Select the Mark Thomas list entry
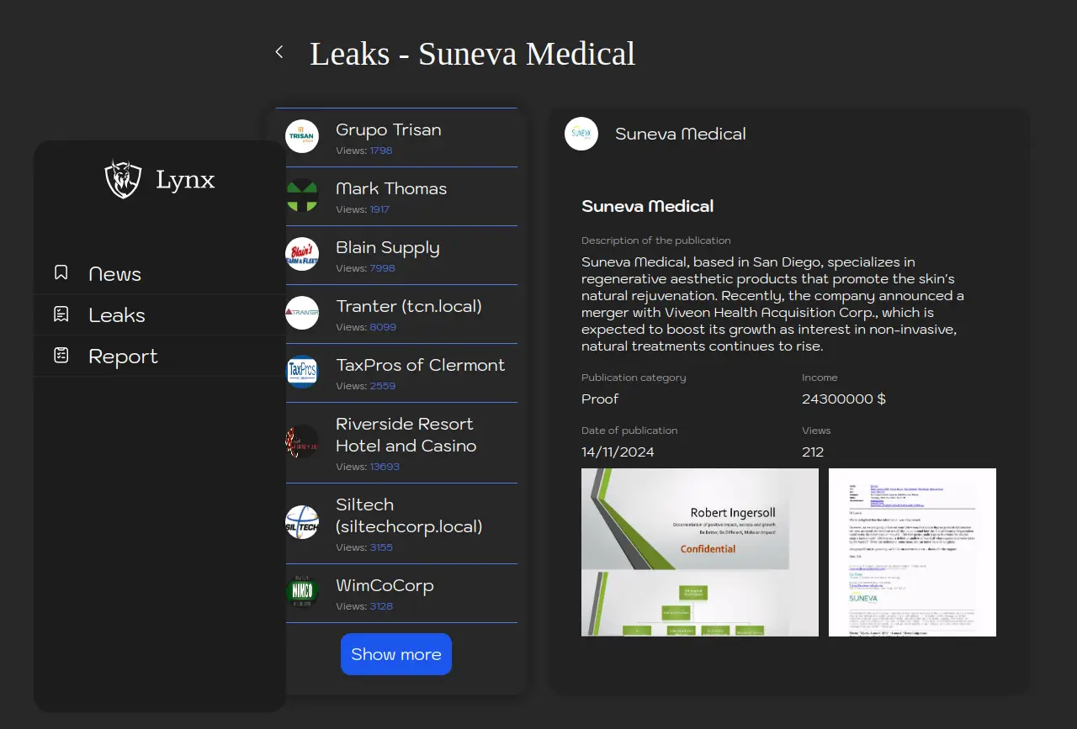The image size is (1077, 729). 391,189
